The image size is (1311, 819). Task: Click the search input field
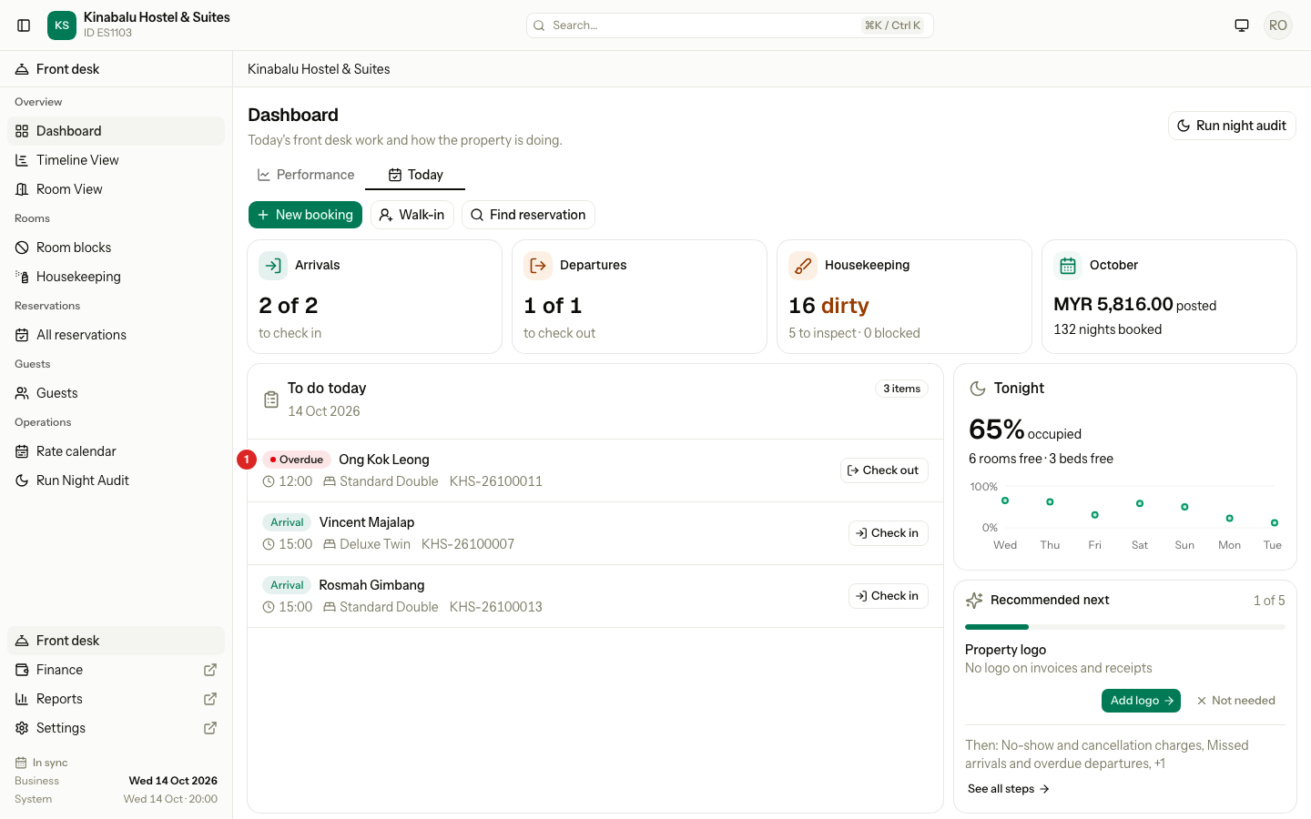[730, 25]
